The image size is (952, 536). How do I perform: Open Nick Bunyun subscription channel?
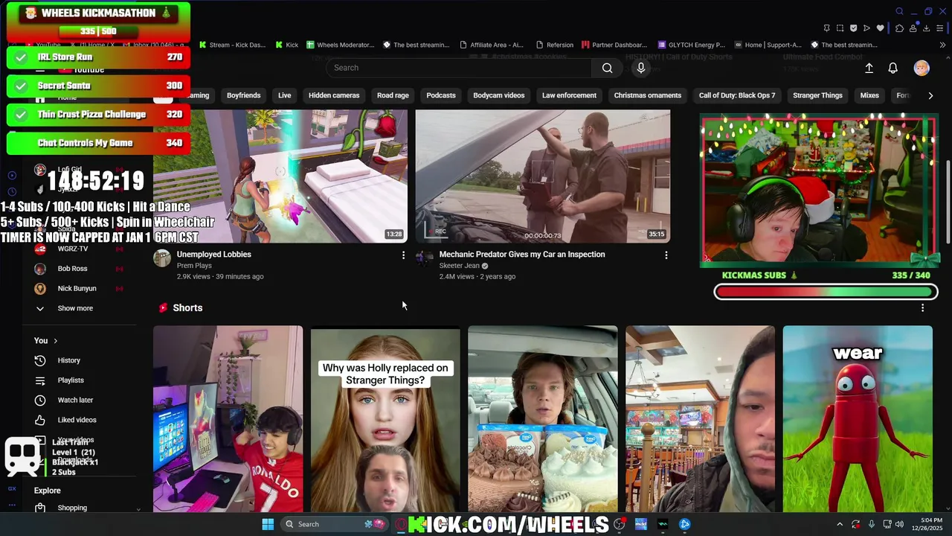[77, 288]
